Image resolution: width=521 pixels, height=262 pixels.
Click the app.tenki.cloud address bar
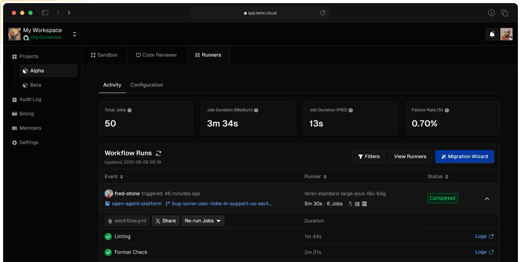tap(260, 13)
